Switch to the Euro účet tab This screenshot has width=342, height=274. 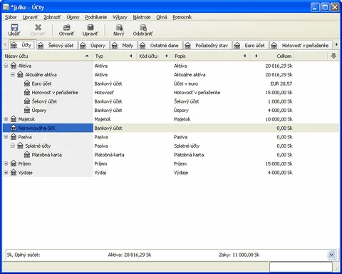pos(251,45)
